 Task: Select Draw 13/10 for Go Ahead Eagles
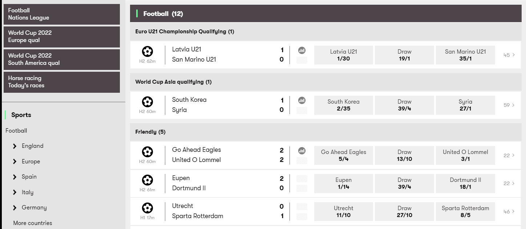(404, 155)
